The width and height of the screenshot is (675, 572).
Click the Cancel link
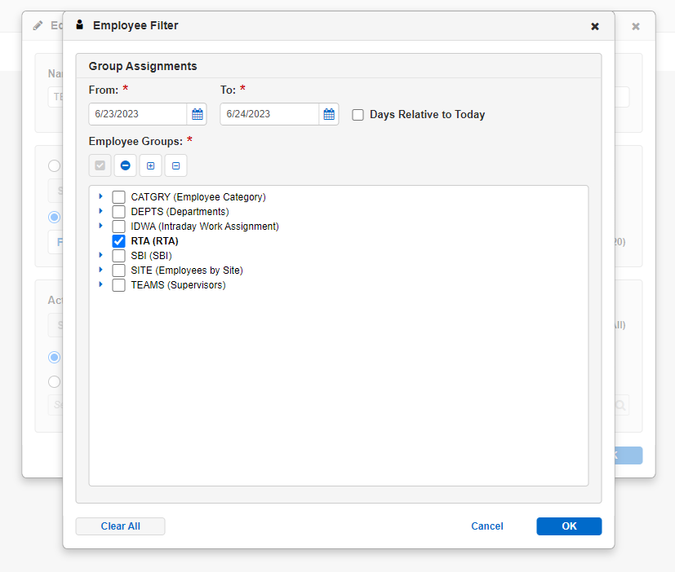pos(486,526)
